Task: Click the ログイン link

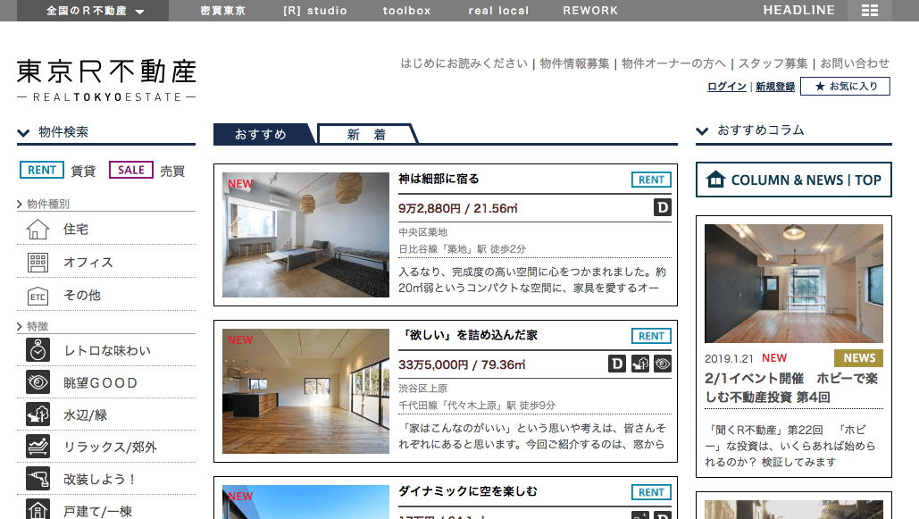Action: [x=727, y=87]
